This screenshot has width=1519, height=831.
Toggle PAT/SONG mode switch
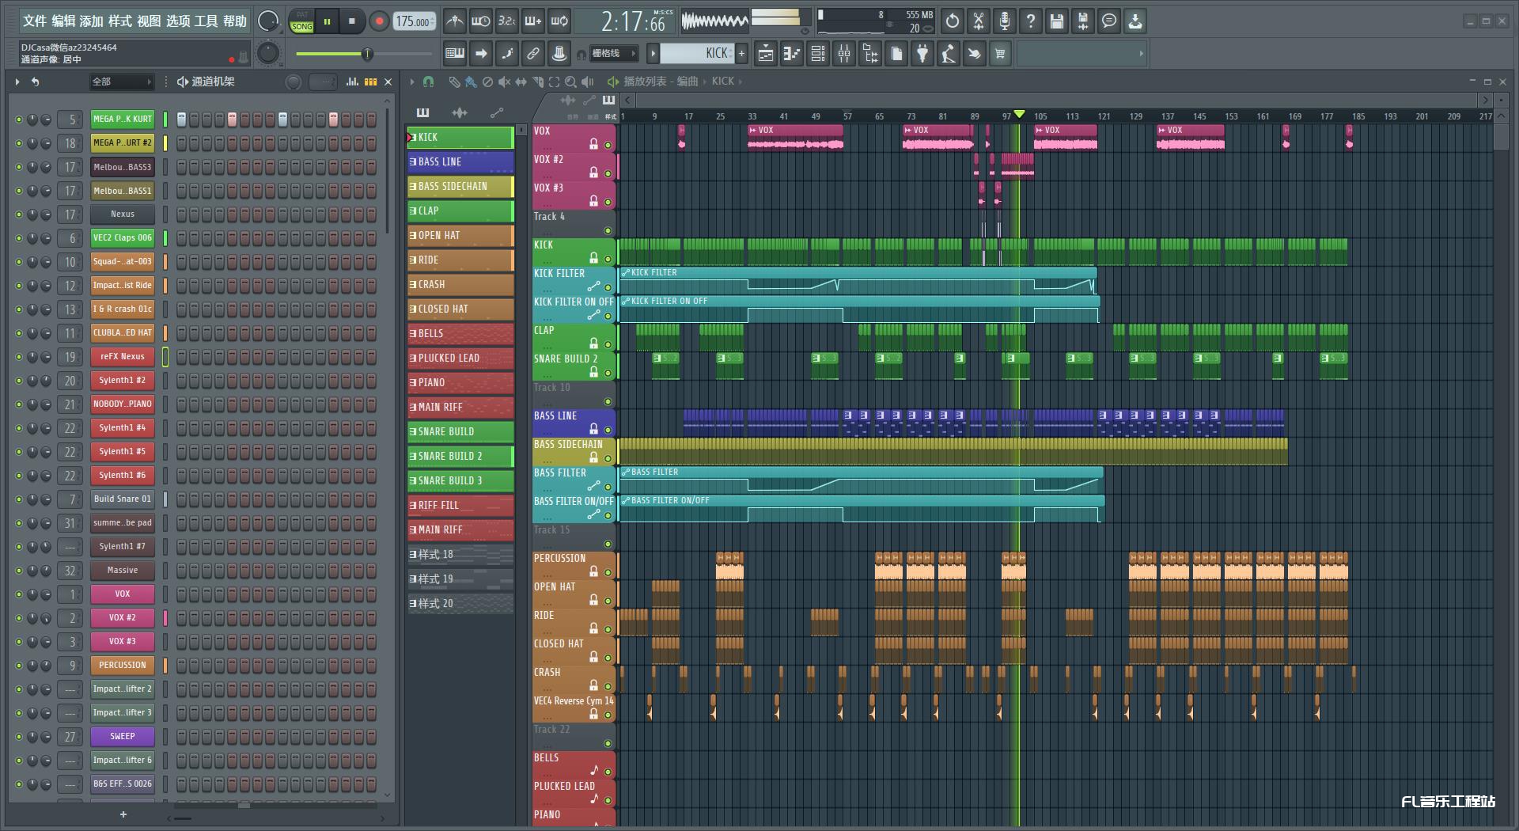pyautogui.click(x=301, y=21)
